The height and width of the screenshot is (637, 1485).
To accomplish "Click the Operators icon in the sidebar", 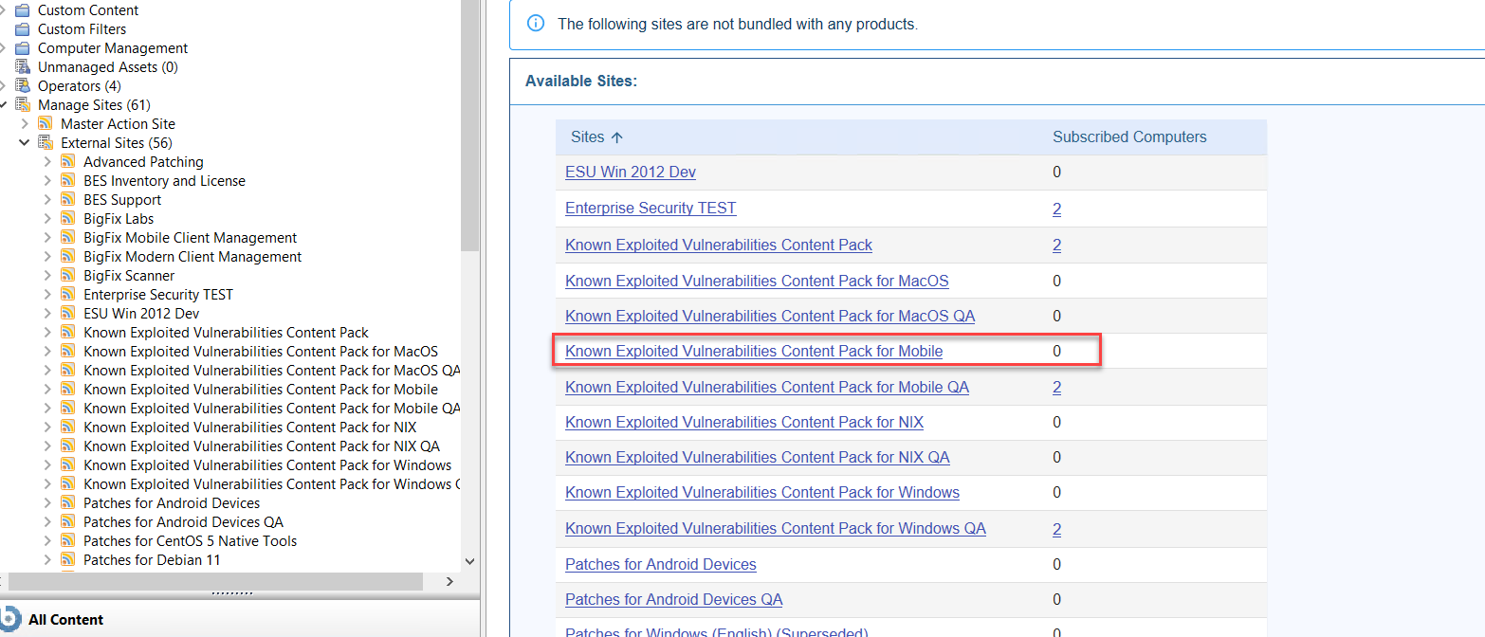I will 21,85.
